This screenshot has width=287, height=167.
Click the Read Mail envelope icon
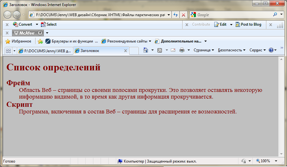(x=173, y=50)
